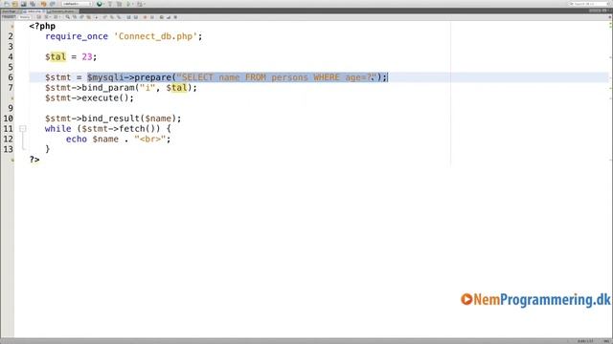
Task: Click the require_once keyword on line 2
Action: (77, 36)
